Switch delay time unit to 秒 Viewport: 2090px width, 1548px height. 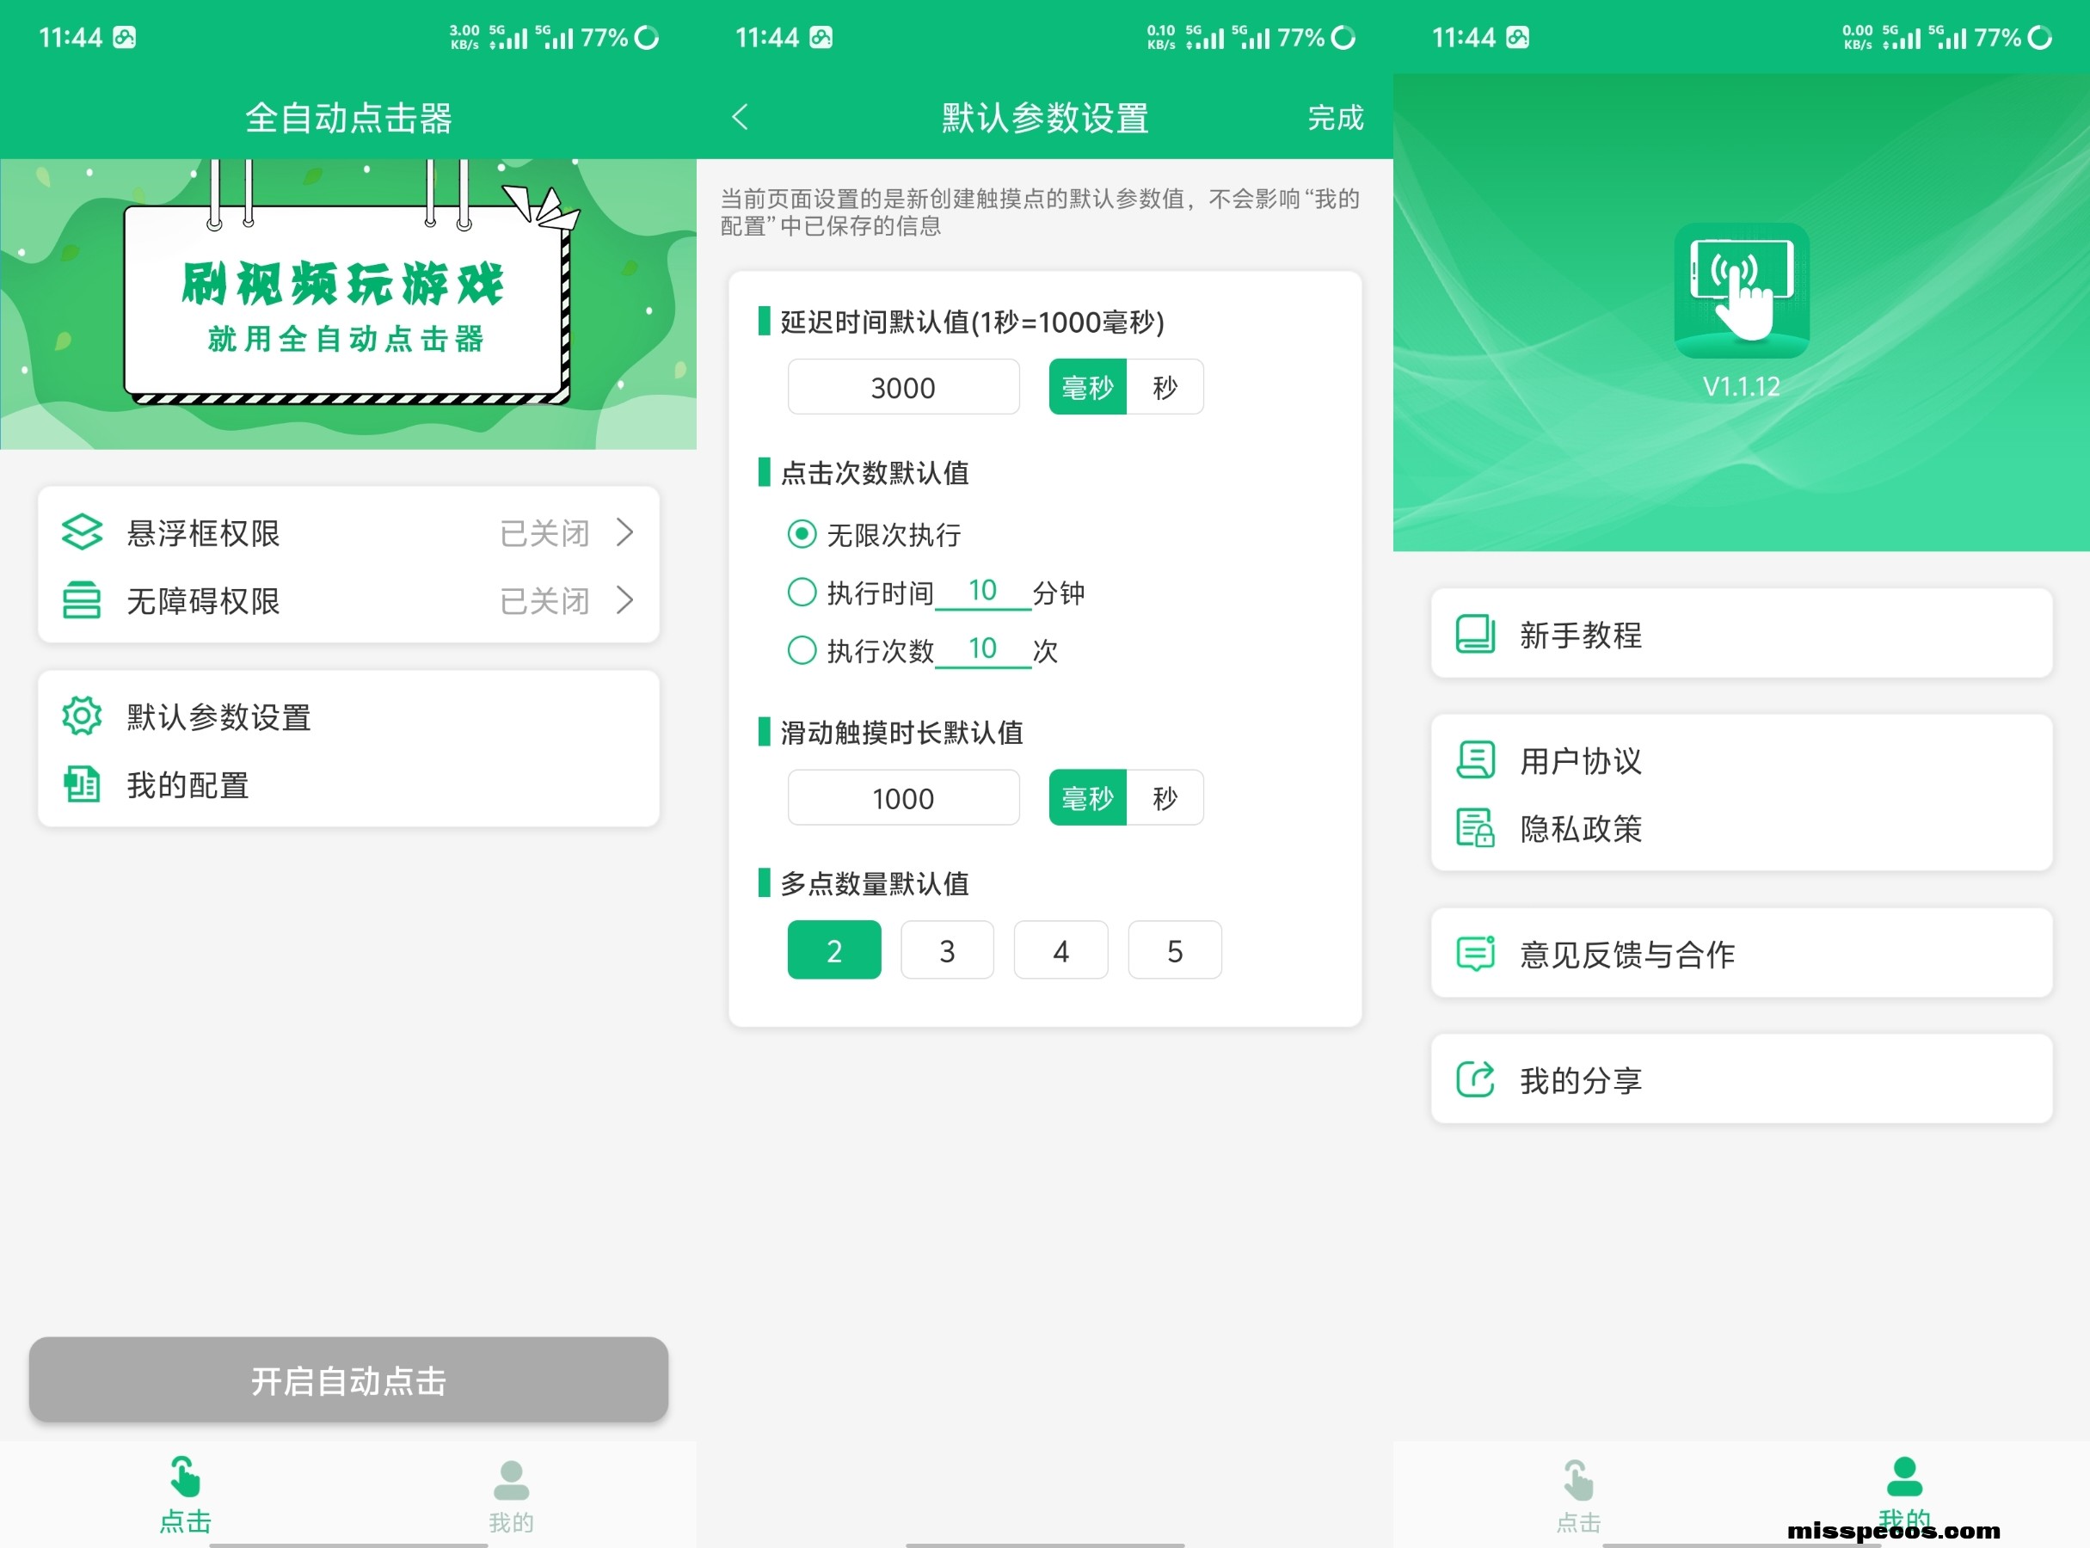(x=1165, y=387)
